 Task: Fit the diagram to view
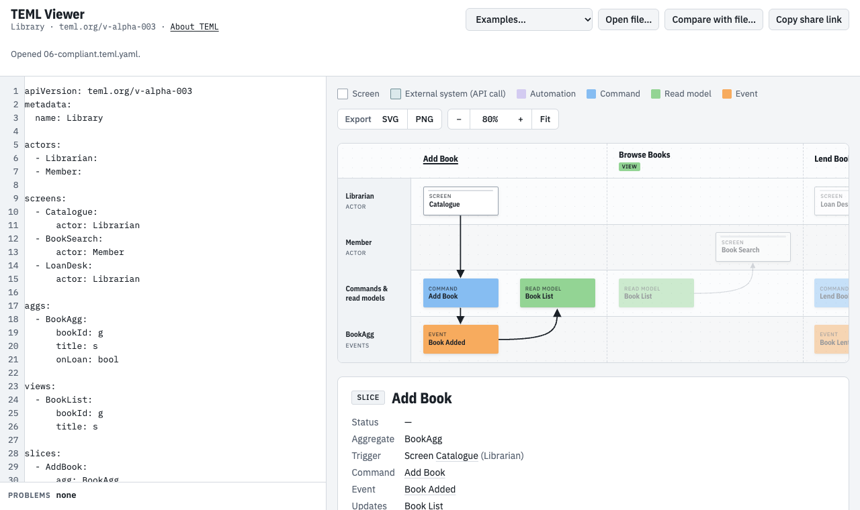click(545, 119)
